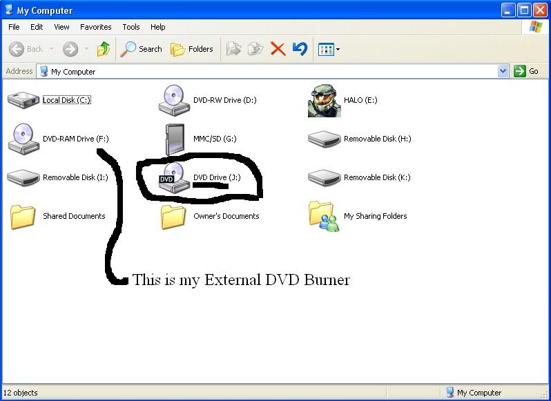Minimize the My Computer window
This screenshot has height=401, width=551.
tap(507, 10)
